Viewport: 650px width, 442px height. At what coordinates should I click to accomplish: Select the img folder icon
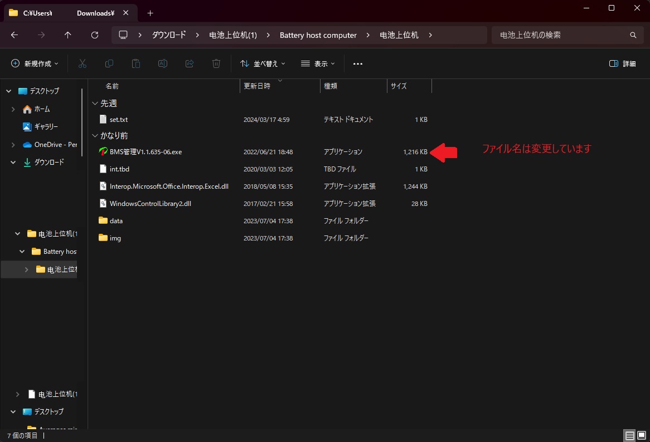[103, 238]
